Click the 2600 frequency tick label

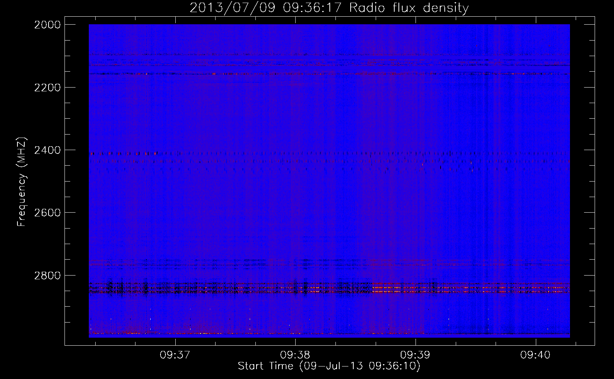click(x=47, y=213)
